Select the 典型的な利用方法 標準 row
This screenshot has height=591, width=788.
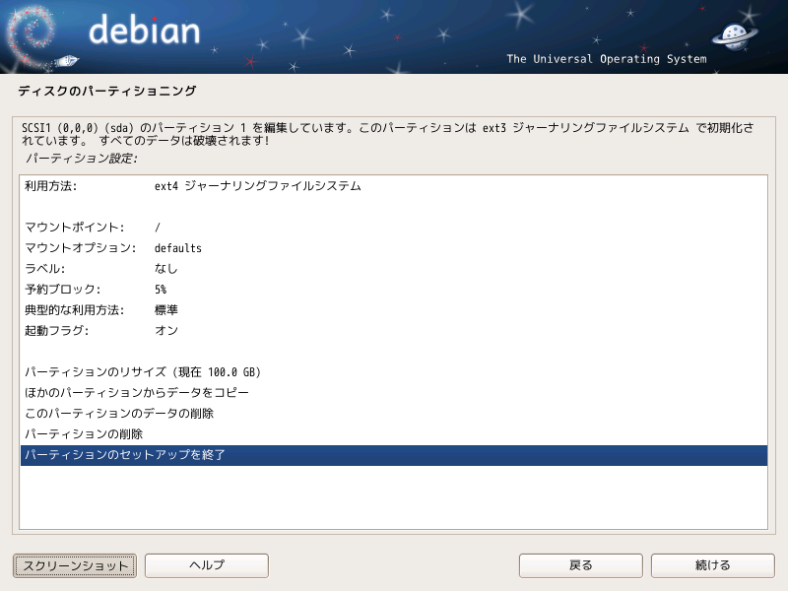pos(393,309)
